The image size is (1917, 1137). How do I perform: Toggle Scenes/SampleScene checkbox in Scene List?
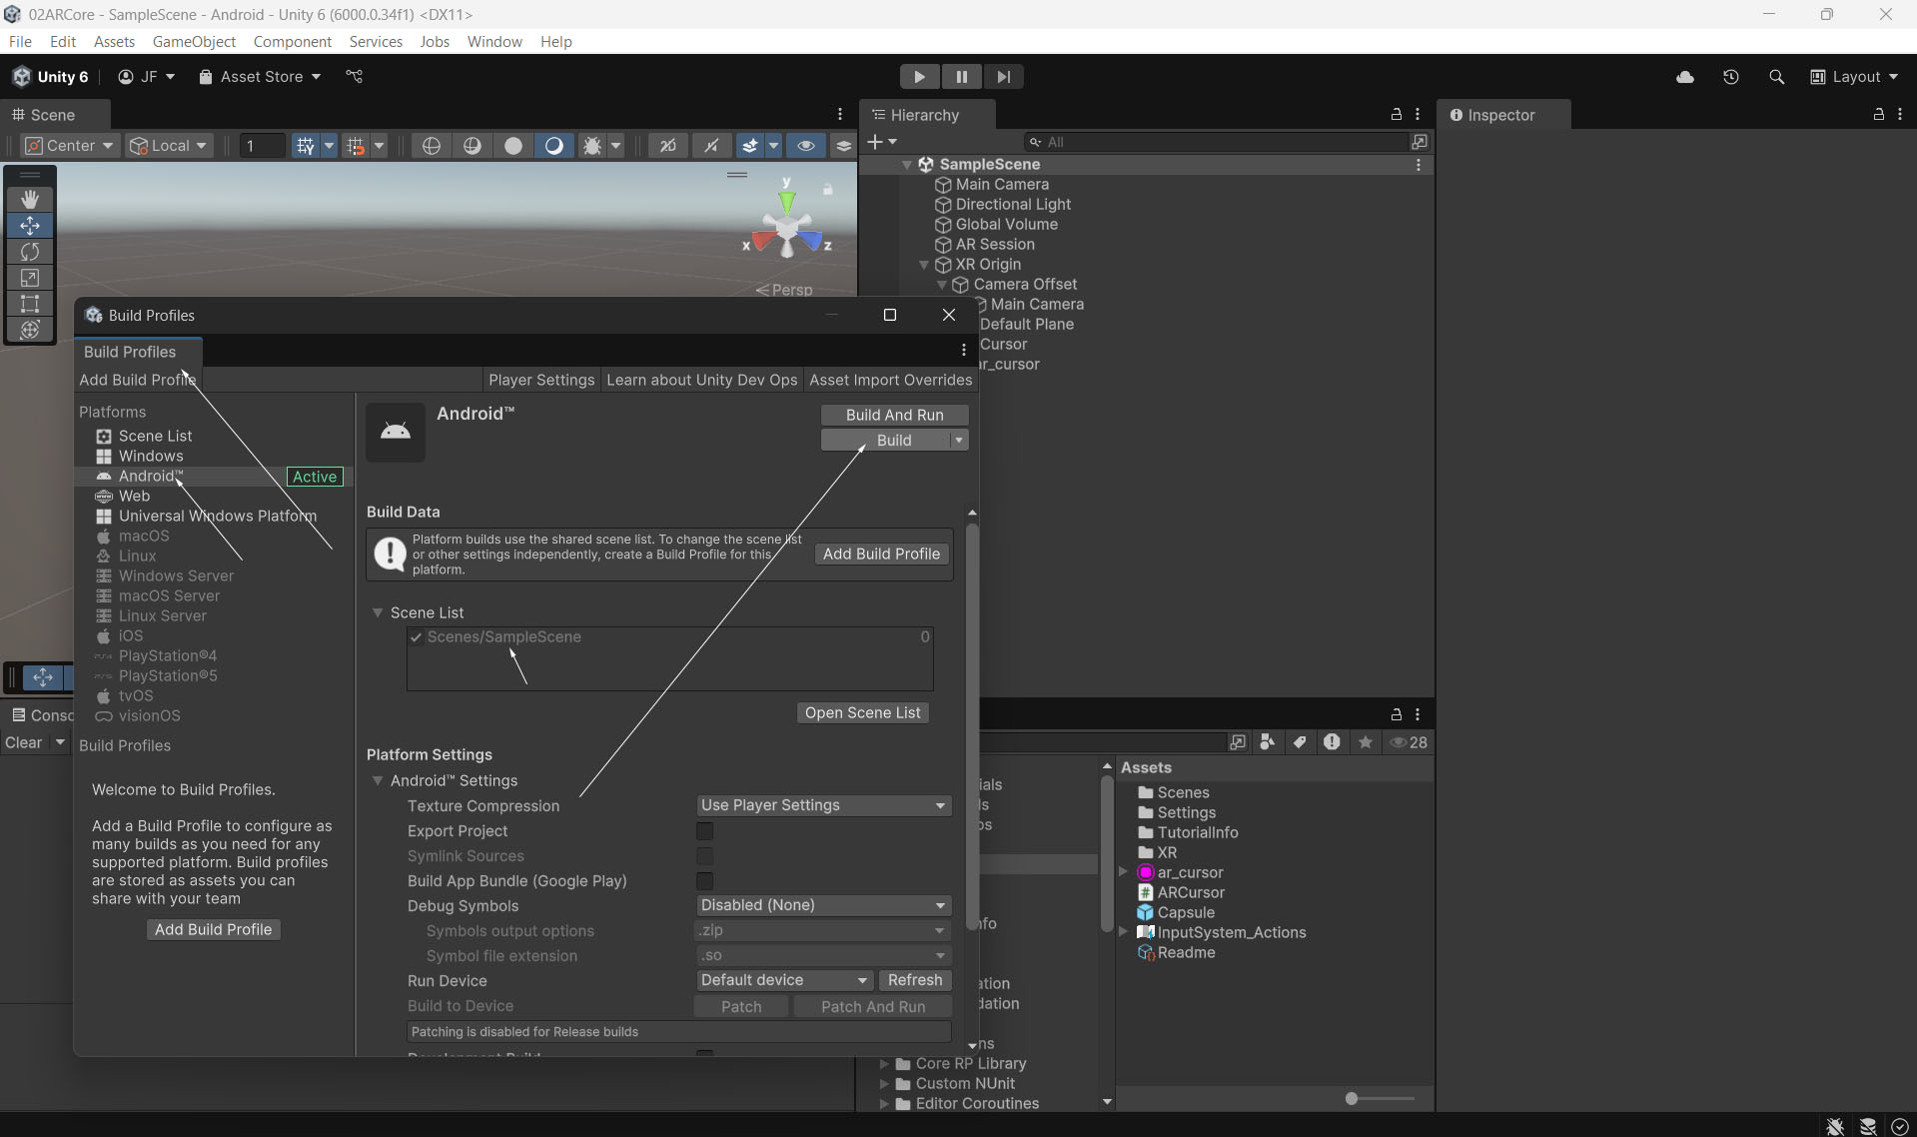(417, 637)
